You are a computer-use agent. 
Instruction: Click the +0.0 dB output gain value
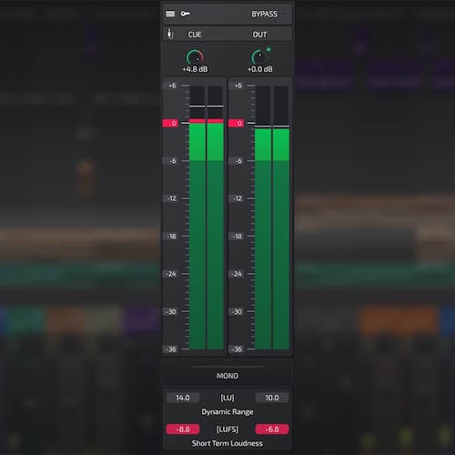[260, 69]
